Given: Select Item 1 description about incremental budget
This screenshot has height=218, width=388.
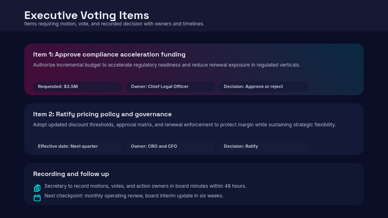Looking at the screenshot, I should (167, 65).
